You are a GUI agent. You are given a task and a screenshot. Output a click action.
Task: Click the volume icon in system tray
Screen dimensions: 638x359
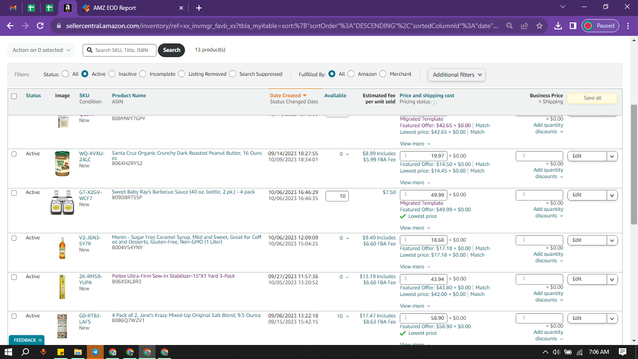click(x=556, y=352)
